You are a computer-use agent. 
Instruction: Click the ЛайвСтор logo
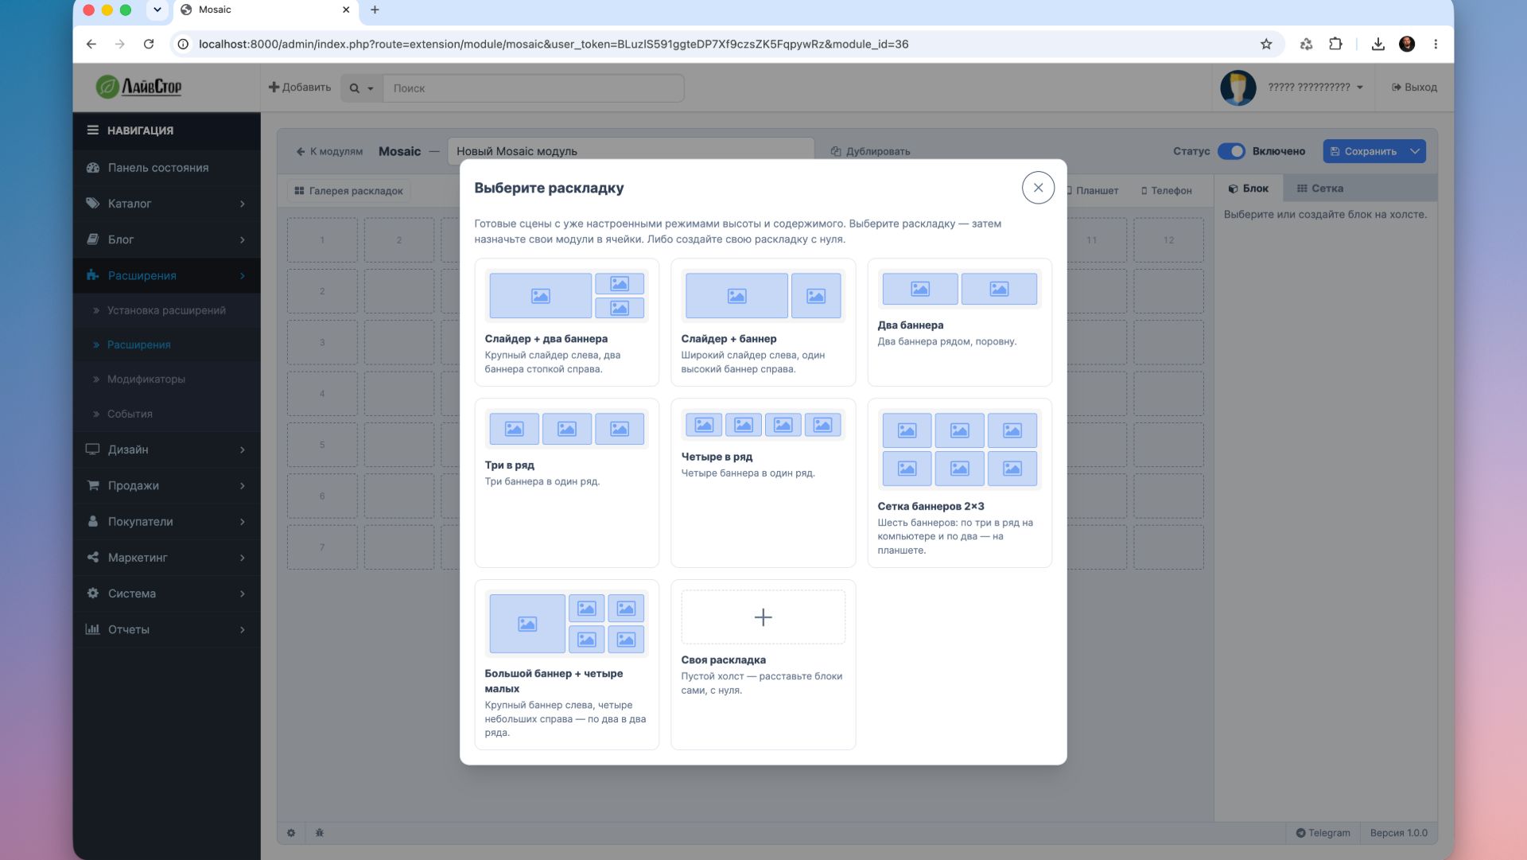pyautogui.click(x=139, y=87)
